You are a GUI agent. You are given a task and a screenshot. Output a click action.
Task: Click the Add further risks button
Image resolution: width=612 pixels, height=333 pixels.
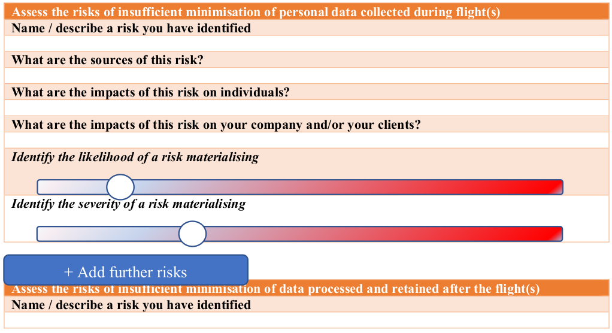(126, 270)
